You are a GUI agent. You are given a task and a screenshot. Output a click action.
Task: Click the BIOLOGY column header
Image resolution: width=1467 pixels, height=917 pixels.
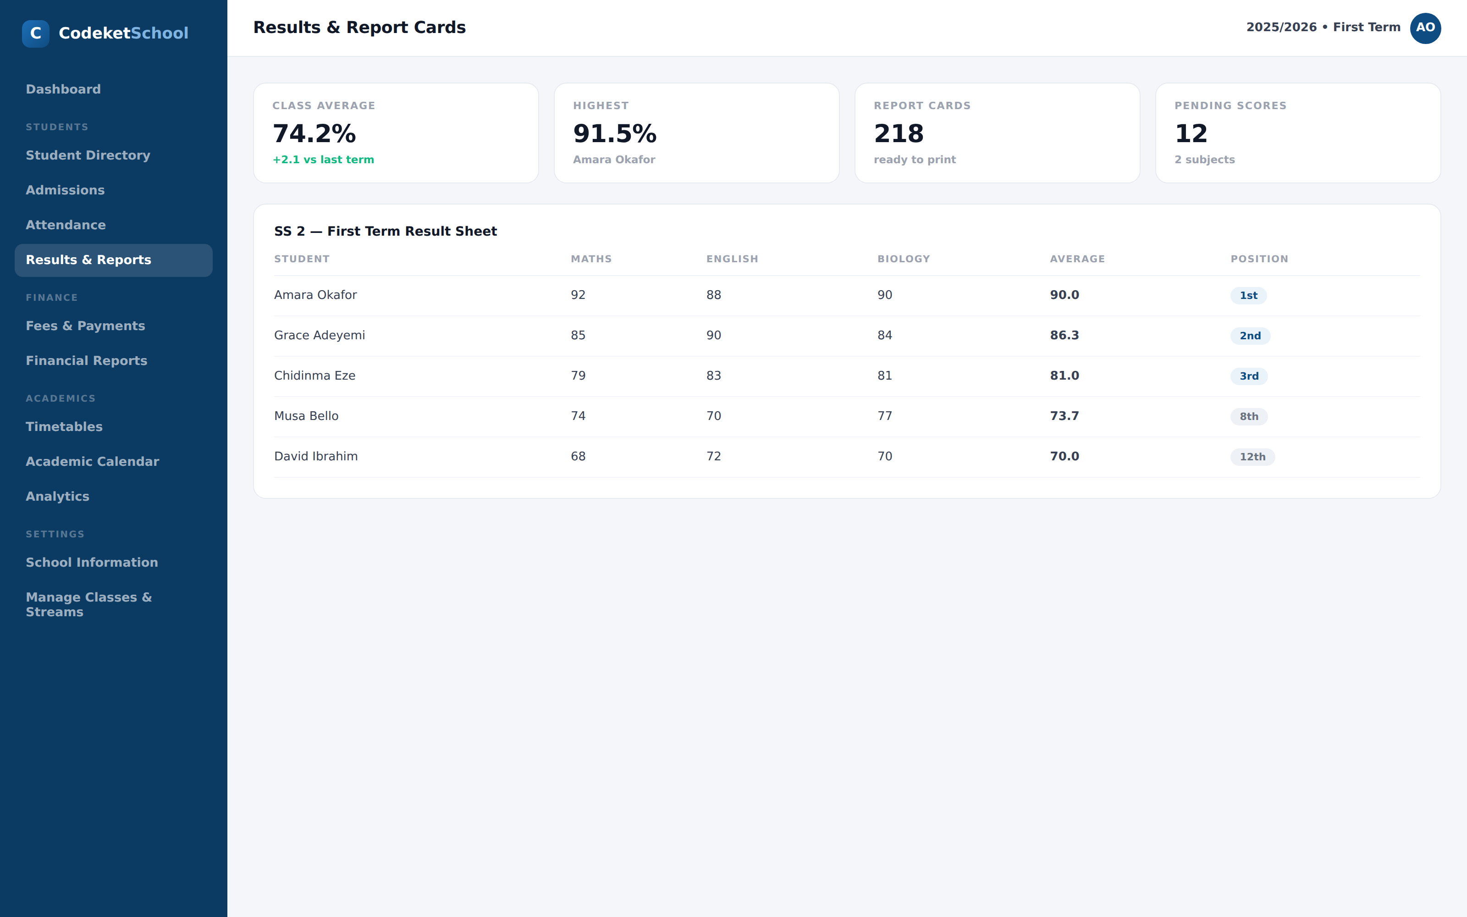coord(904,259)
